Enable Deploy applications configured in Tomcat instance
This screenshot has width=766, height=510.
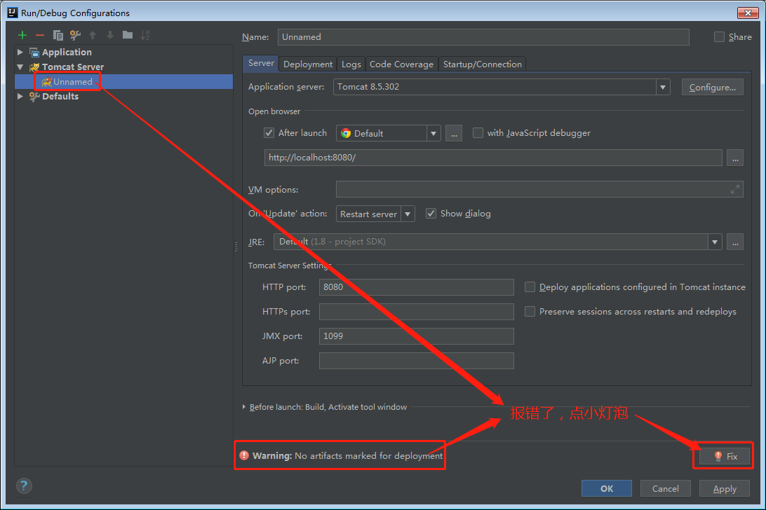click(x=530, y=287)
